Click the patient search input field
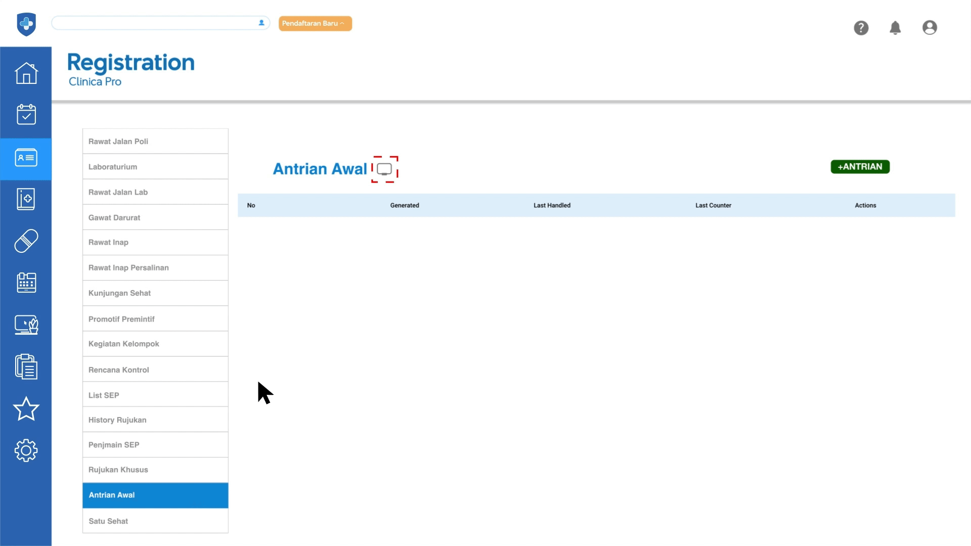The width and height of the screenshot is (971, 546). click(154, 23)
